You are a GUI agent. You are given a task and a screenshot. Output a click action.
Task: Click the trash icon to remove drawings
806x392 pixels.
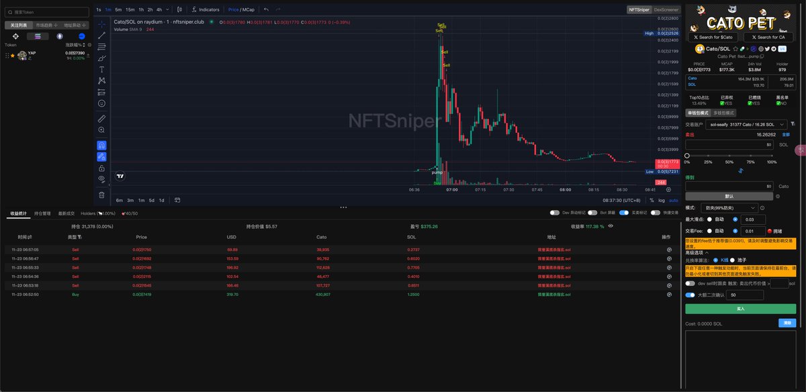click(101, 195)
